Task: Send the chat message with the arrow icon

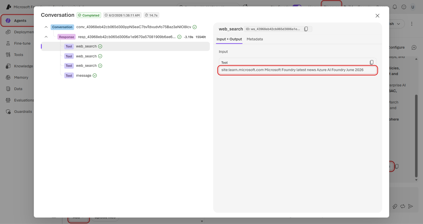Action: click(411, 206)
